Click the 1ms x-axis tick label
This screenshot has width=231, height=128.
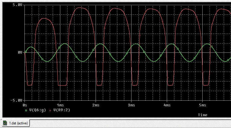pyautogui.click(x=60, y=106)
